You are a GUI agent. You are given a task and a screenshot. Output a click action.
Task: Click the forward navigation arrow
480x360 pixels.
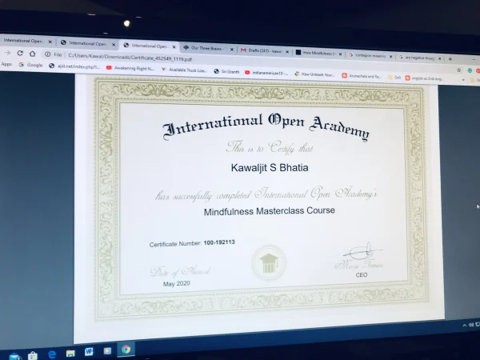8,53
